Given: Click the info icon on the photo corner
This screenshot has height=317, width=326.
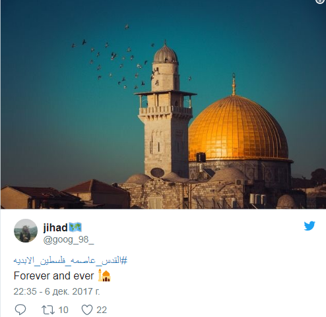Looking at the screenshot, I should click(x=321, y=1).
